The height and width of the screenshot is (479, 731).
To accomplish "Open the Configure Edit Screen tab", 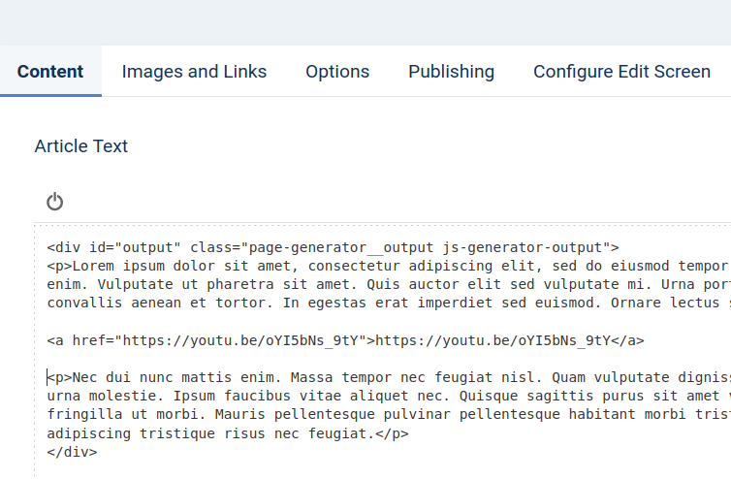I will coord(621,72).
